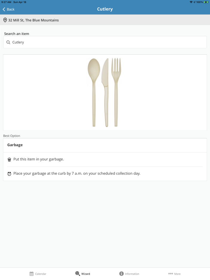
Task: Click the alarm clock icon
Action: pyautogui.click(x=9, y=174)
